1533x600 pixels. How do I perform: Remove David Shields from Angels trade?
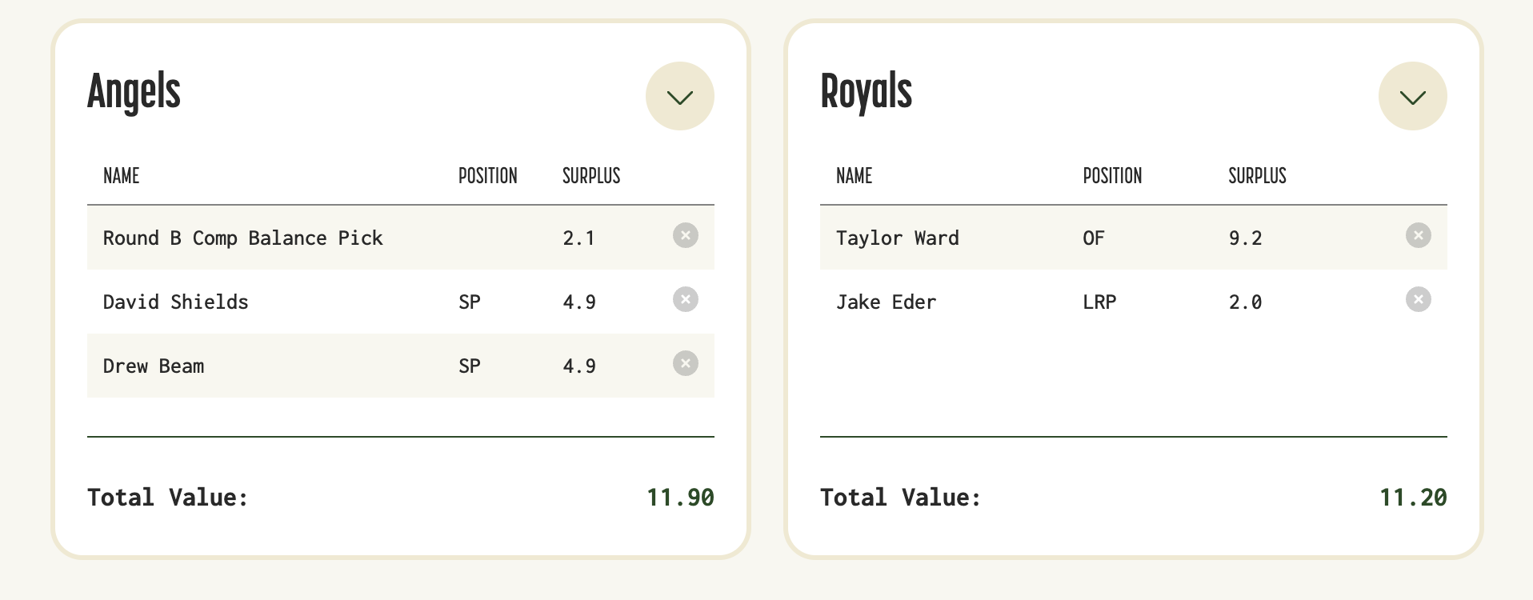click(685, 299)
